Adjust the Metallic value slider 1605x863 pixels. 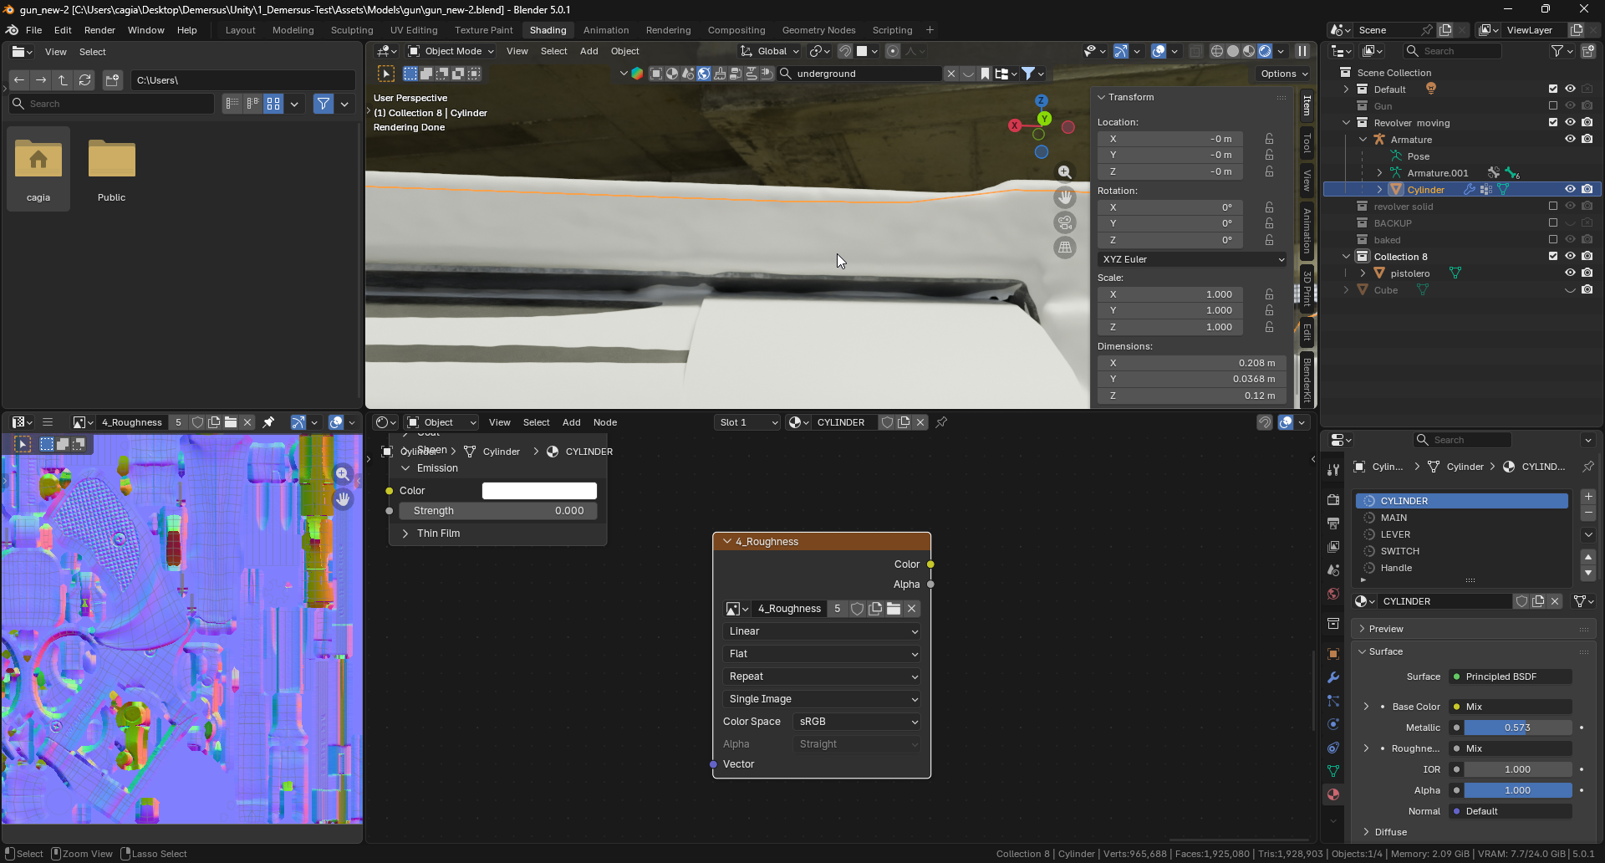tap(1517, 728)
